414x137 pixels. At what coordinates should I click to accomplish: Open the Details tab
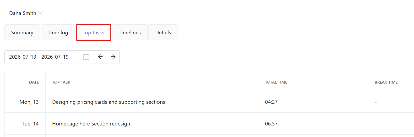tap(163, 32)
